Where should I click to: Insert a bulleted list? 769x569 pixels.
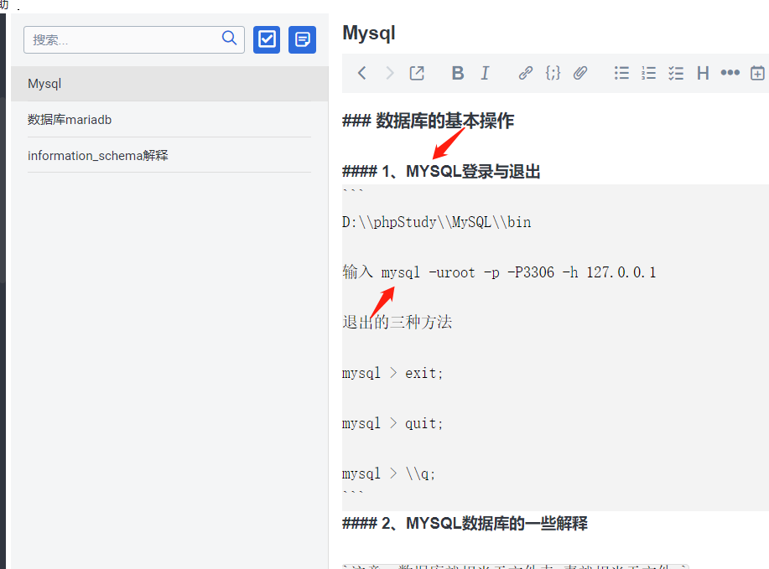pos(621,73)
